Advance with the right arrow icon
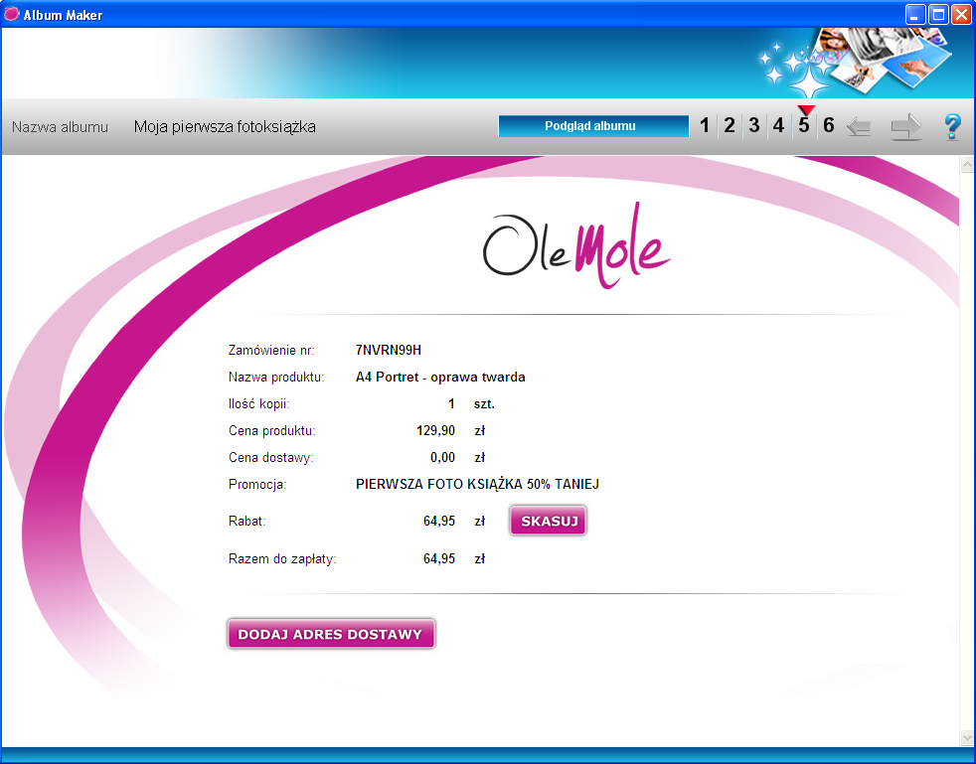The height and width of the screenshot is (764, 976). pos(906,127)
